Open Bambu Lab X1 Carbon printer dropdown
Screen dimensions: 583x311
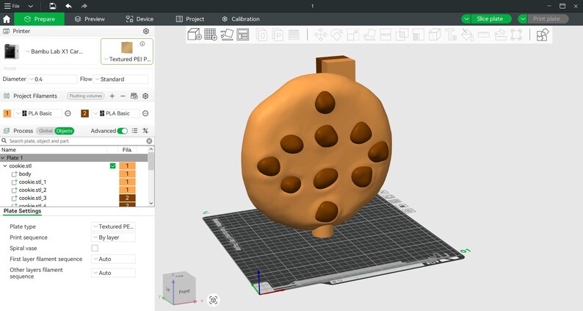pyautogui.click(x=54, y=51)
